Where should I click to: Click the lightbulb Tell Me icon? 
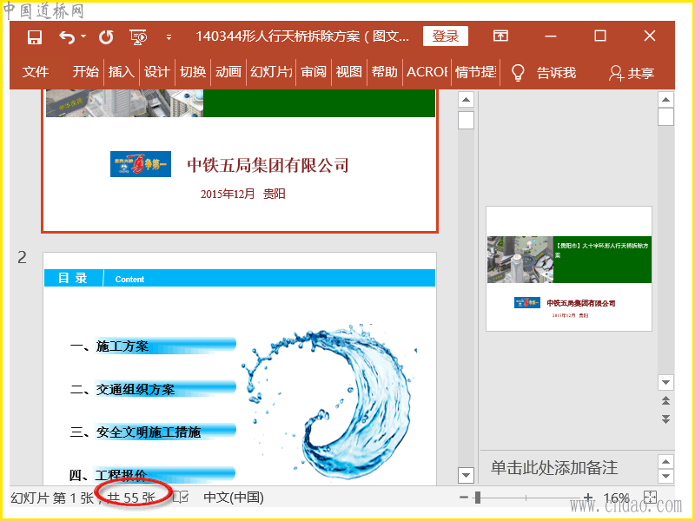(518, 73)
